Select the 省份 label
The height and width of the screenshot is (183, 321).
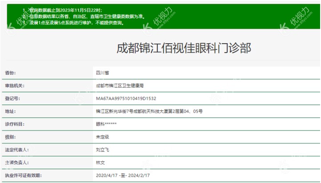[10, 73]
